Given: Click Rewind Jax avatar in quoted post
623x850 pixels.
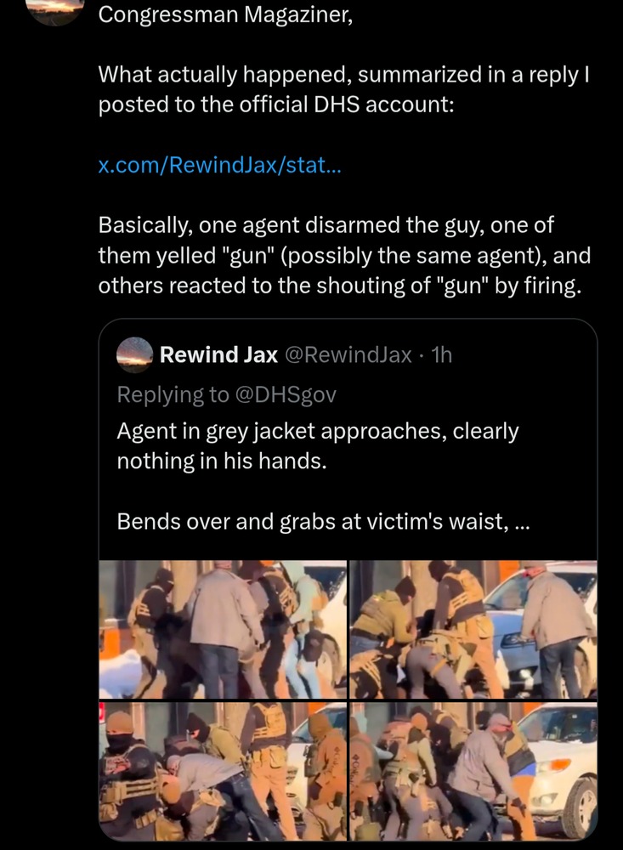Looking at the screenshot, I should [x=133, y=354].
